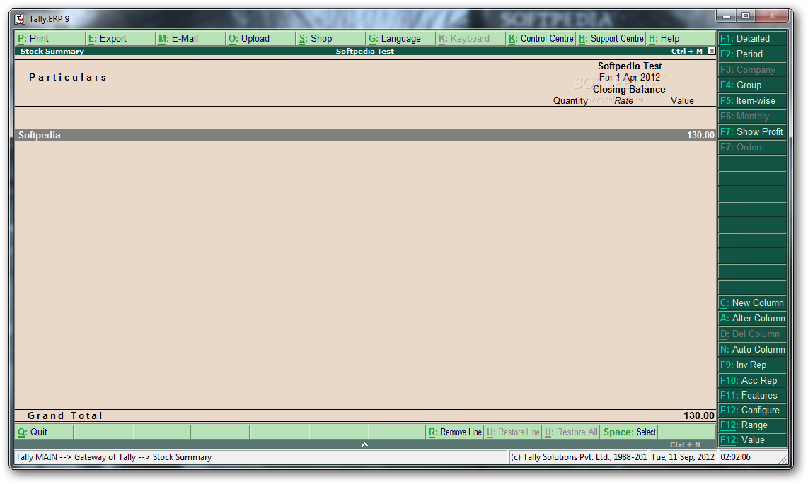The width and height of the screenshot is (808, 484).
Task: Click the Value column header
Action: 682,101
